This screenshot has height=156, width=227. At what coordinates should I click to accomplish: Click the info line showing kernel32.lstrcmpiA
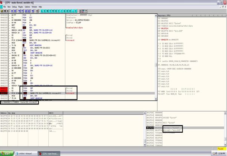pos(19,103)
